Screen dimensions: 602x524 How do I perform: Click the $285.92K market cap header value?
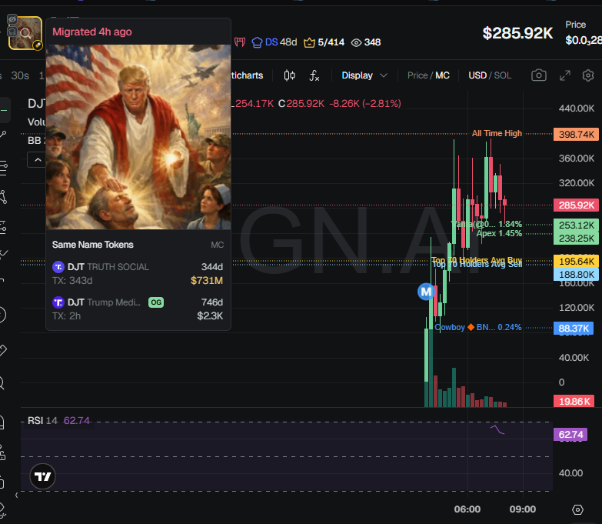(517, 33)
